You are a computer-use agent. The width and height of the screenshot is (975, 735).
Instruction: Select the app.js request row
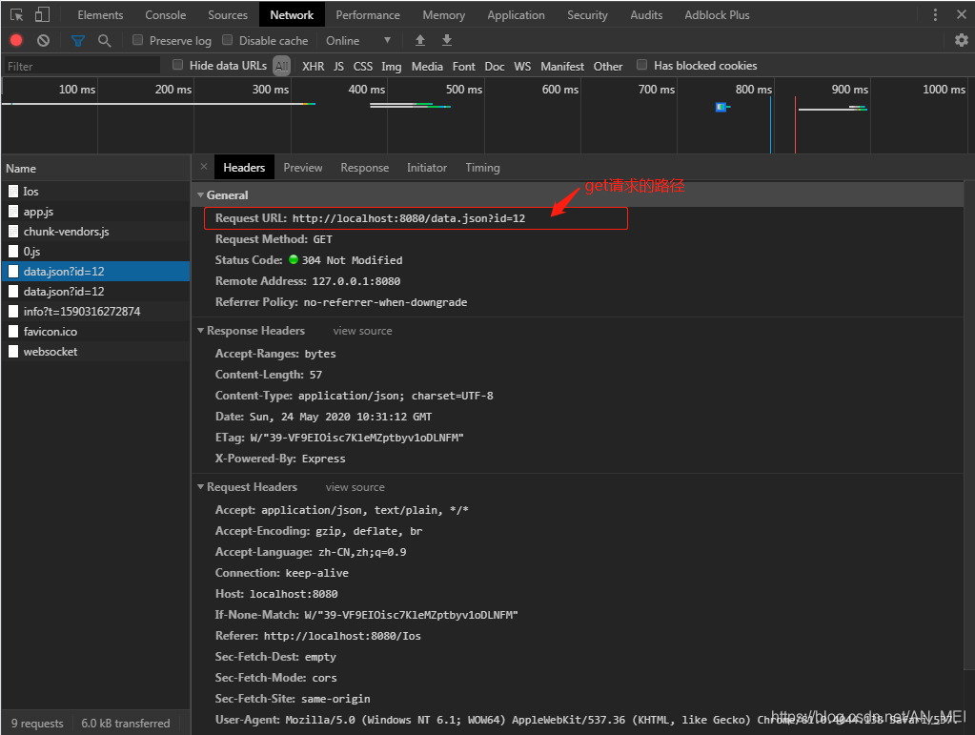[95, 212]
